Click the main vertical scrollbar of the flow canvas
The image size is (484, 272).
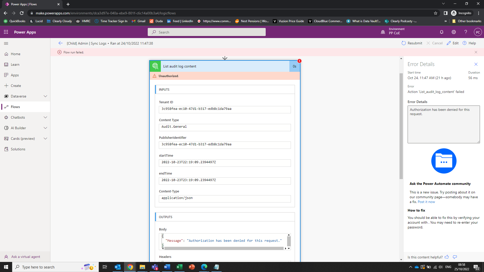click(x=401, y=126)
